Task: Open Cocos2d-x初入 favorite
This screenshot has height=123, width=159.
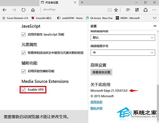Action: point(42,18)
